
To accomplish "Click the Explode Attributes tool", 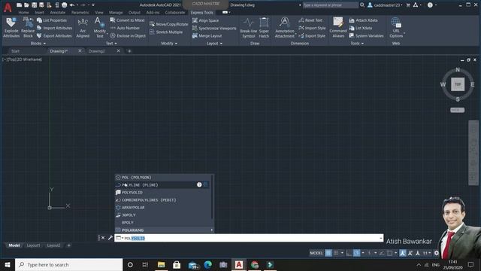I will click(x=11, y=27).
